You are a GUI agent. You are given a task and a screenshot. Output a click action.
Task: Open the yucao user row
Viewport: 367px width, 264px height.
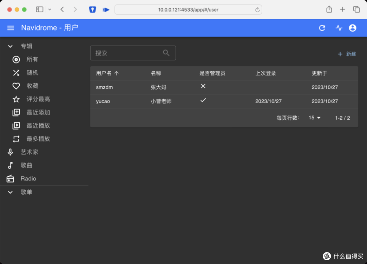pyautogui.click(x=224, y=101)
